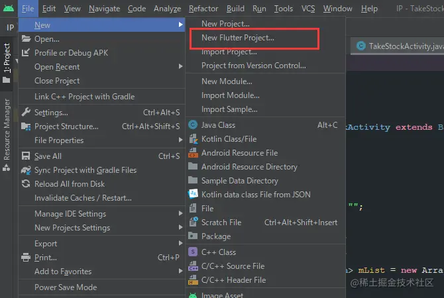The image size is (444, 298).
Task: Click the Android Resource File icon
Action: [x=193, y=153]
